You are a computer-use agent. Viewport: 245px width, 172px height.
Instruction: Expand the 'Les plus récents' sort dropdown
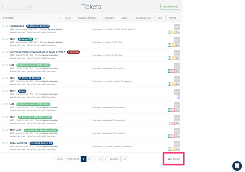(x=143, y=18)
